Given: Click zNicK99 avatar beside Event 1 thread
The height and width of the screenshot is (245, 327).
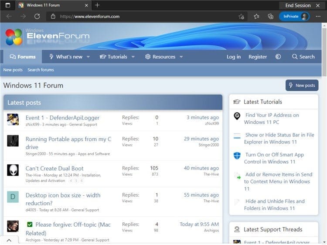Looking at the screenshot, I should coord(13,119).
